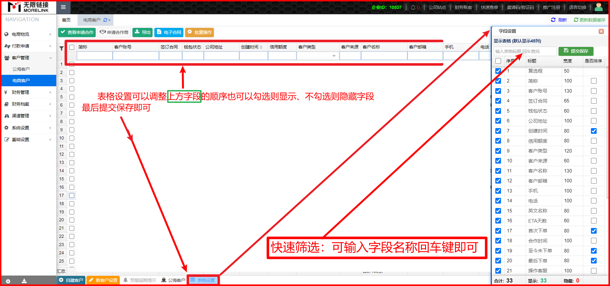Viewport: 610px width, 286px height.
Task: Enable sorting checkbox for 客户账号 field
Action: click(594, 91)
